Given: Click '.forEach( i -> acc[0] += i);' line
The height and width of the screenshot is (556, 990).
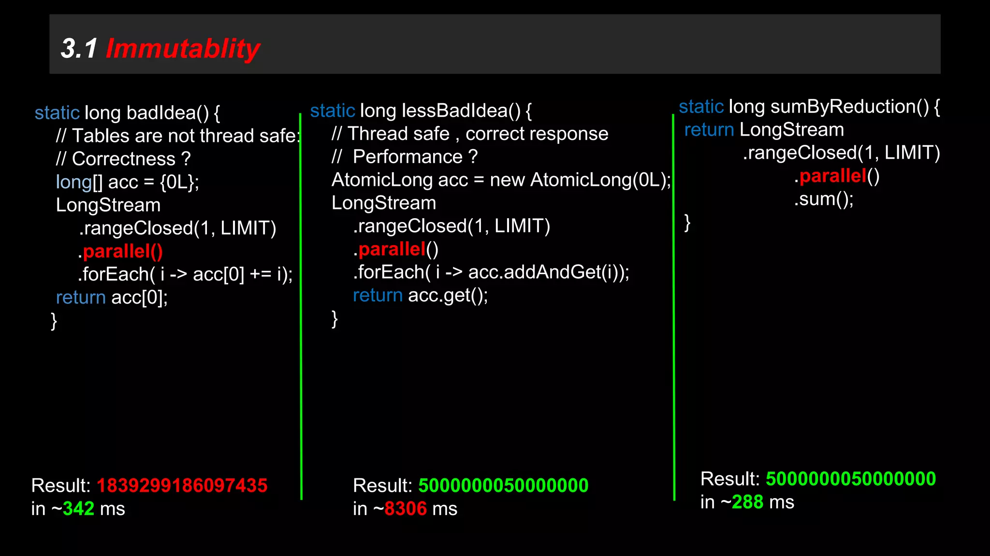Looking at the screenshot, I should coord(185,274).
